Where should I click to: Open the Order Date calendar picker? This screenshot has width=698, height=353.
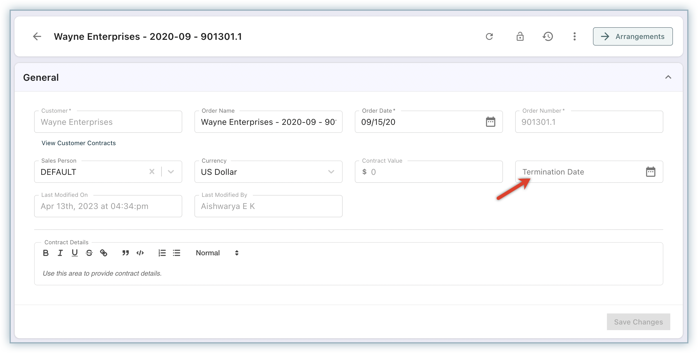click(490, 122)
